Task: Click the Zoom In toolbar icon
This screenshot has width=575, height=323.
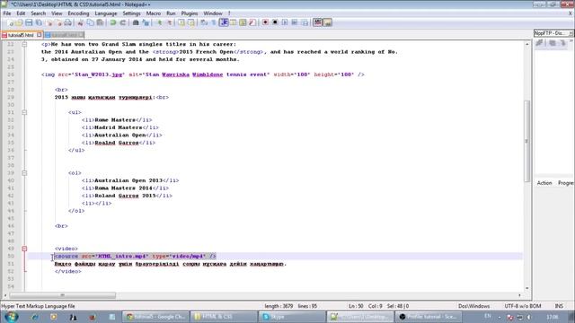Action: click(x=159, y=22)
